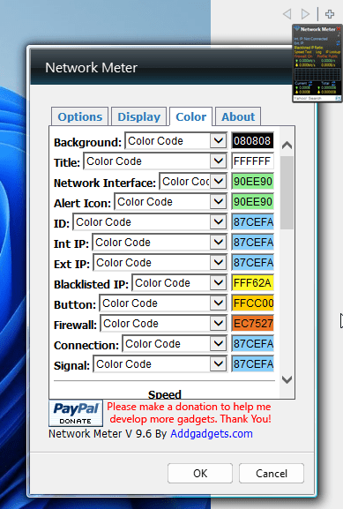This screenshot has height=509, width=343.
Task: Expand the Alert Icon color dropdown
Action: click(x=170, y=202)
